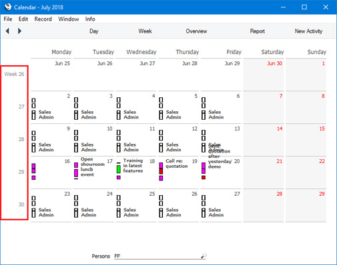This screenshot has height=265, width=337.
Task: Go to next month with right arrow
Action: (x=19, y=31)
